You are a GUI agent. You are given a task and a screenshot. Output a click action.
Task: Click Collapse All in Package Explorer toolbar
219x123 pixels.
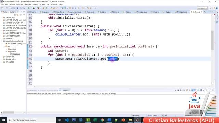click(15, 15)
